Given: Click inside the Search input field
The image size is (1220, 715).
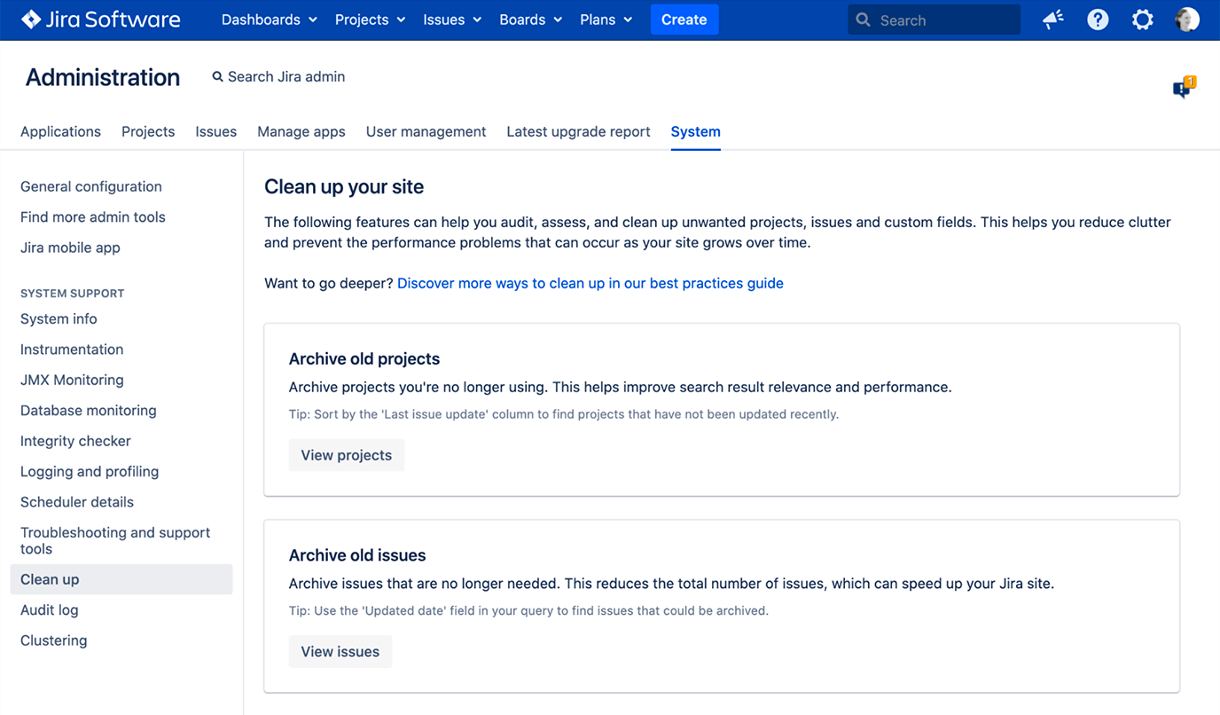Looking at the screenshot, I should pos(931,19).
